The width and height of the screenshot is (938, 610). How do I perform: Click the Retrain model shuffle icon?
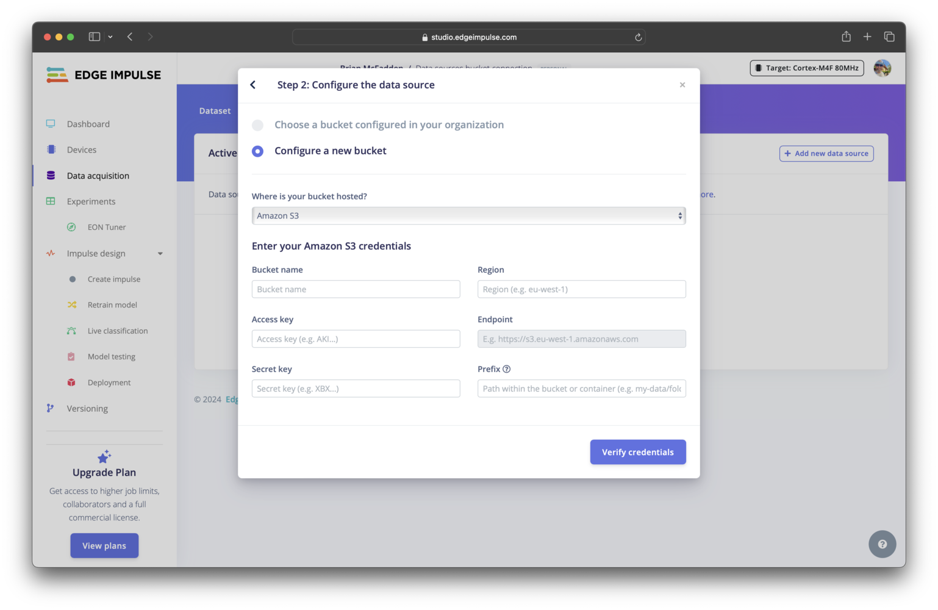72,305
